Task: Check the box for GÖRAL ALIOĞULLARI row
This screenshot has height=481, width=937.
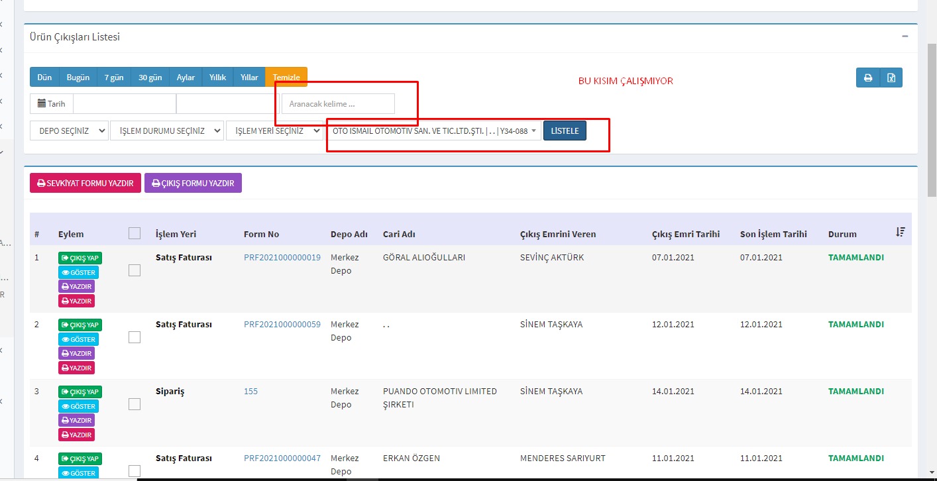Action: [135, 270]
